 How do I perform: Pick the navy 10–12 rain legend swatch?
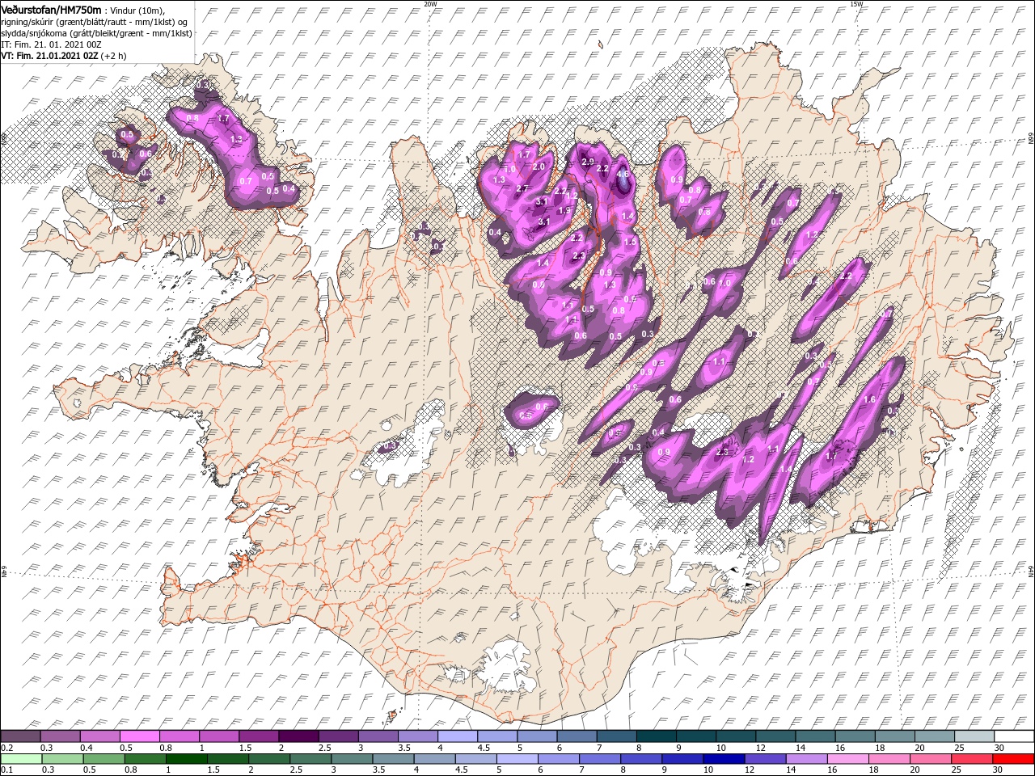(x=724, y=758)
